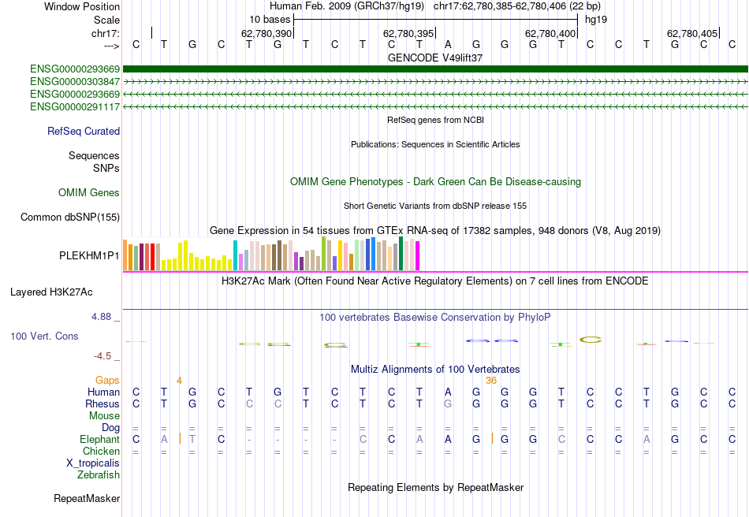Click the H3K27Ac Mark ENCODE track title
Screen dimensions: 749x517
(435, 281)
